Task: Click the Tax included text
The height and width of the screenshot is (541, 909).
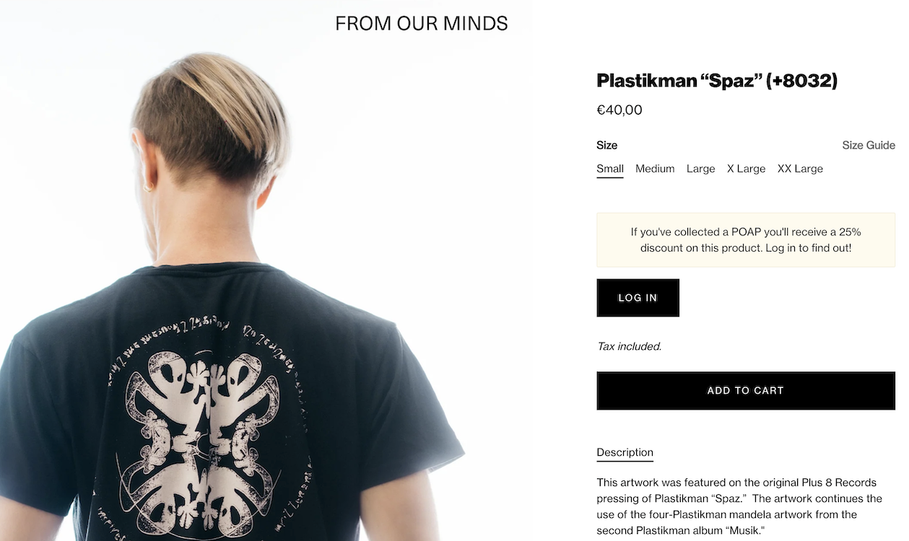Action: click(x=629, y=346)
